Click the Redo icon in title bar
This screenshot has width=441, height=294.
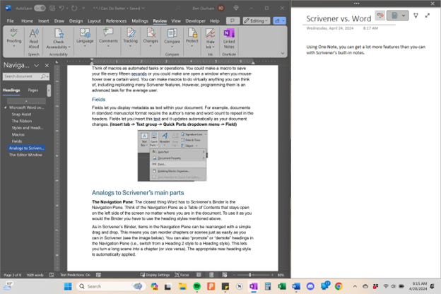pyautogui.click(x=74, y=8)
